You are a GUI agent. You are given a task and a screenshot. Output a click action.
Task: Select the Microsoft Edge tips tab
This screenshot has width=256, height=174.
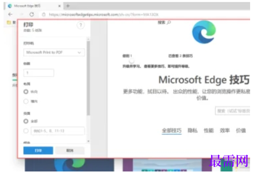pos(34,6)
